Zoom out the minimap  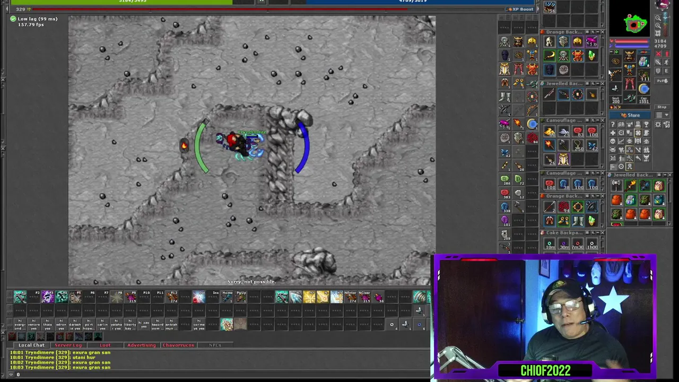pos(658,18)
